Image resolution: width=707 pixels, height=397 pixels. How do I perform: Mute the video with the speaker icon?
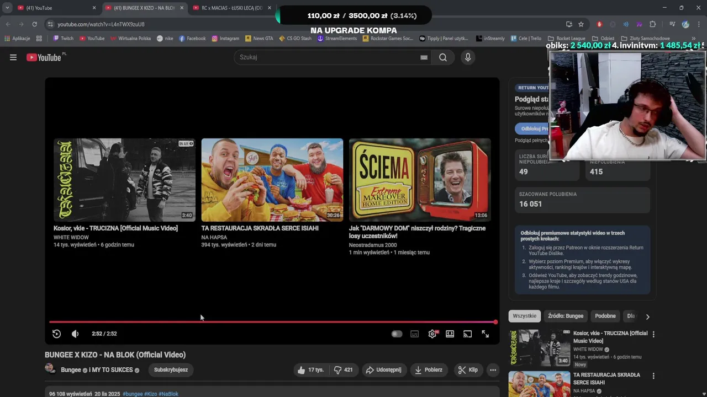tap(75, 334)
